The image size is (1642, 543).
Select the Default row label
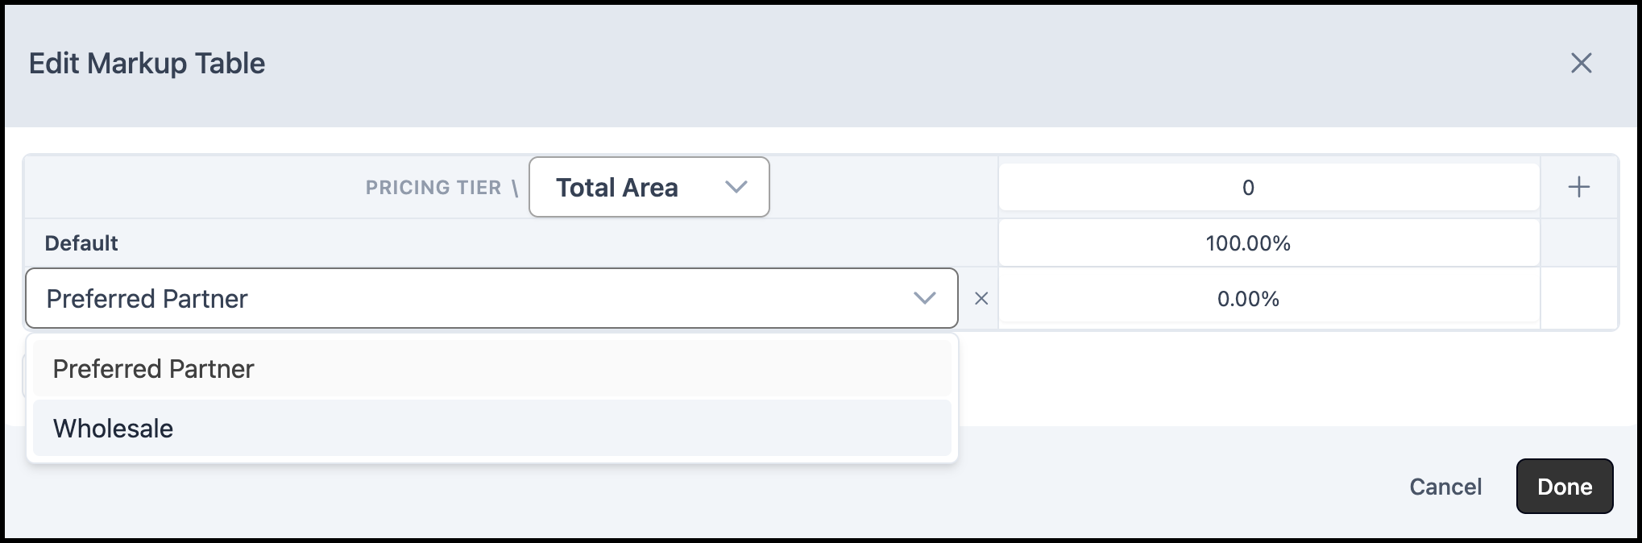[x=81, y=242]
